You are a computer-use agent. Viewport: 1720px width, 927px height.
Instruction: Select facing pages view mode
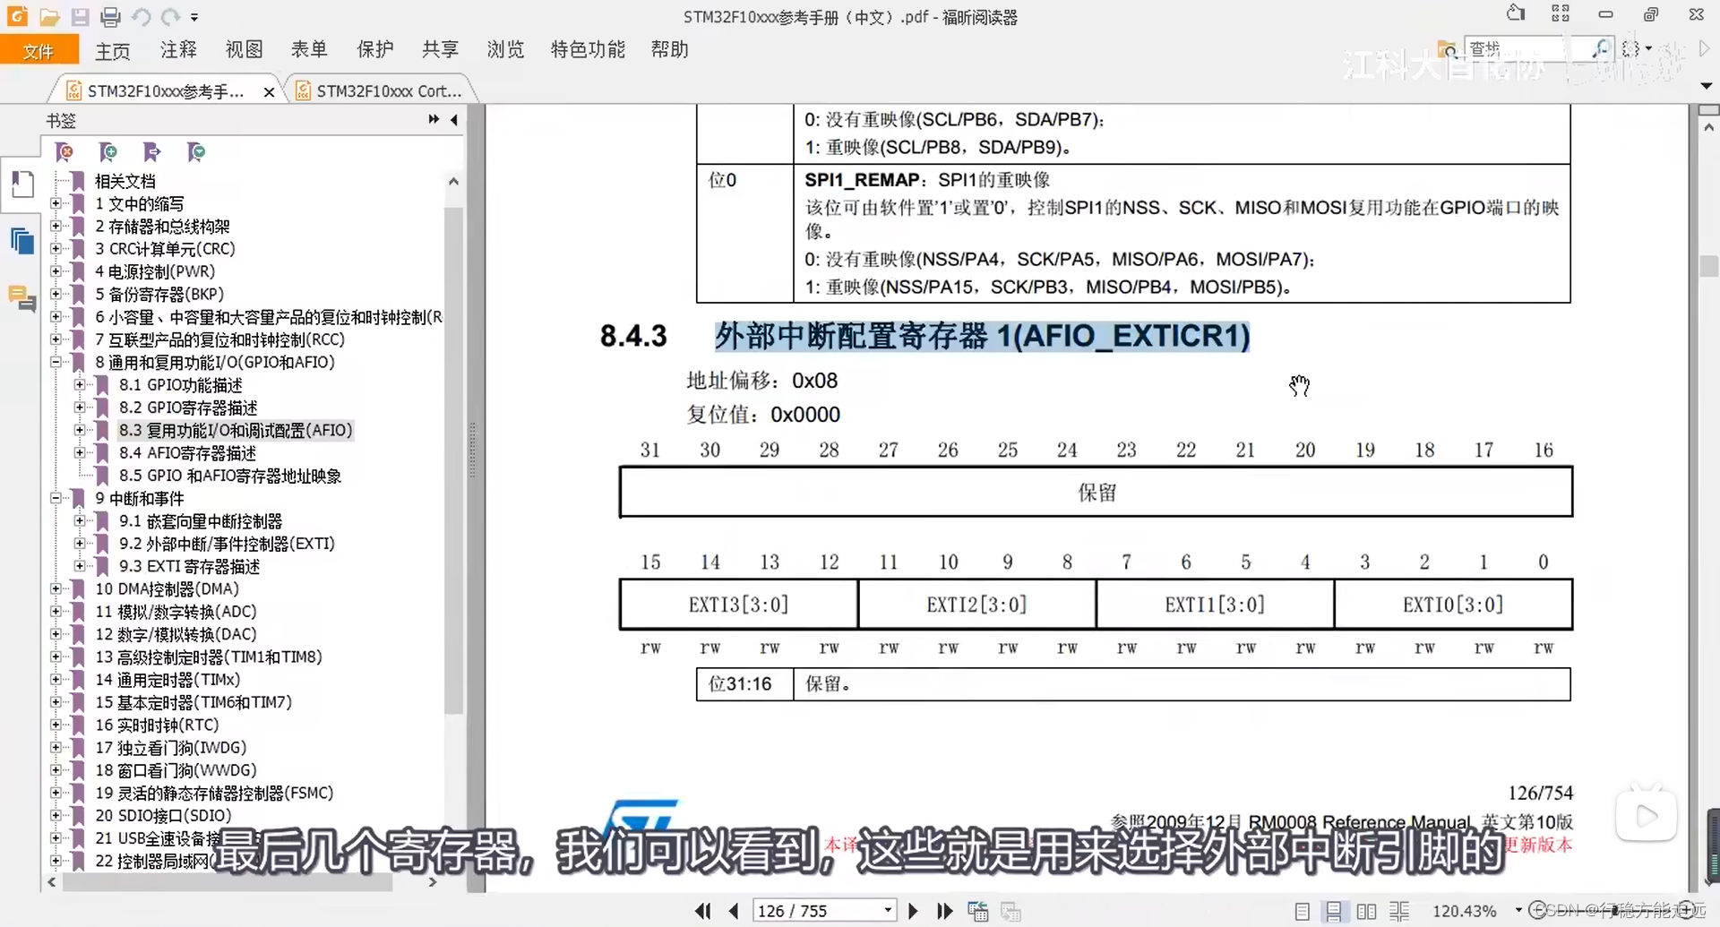(1366, 912)
